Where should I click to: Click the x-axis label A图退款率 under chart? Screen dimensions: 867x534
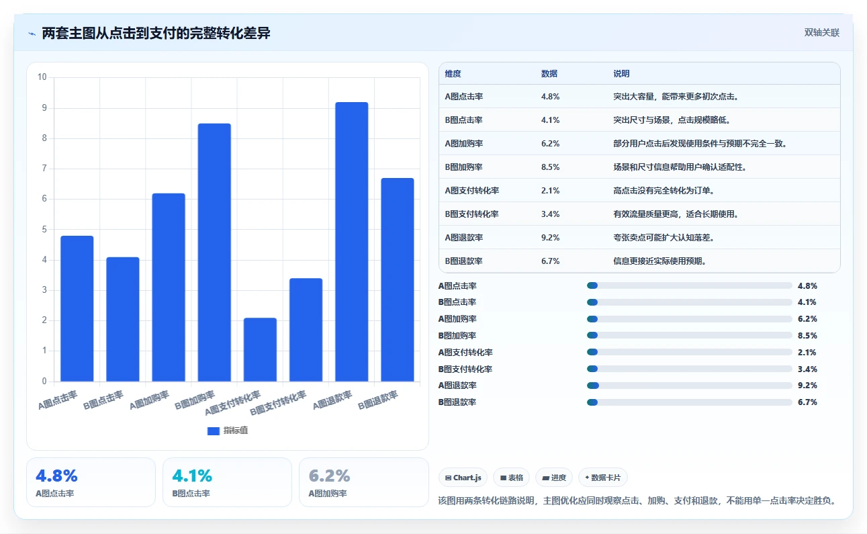(x=333, y=400)
